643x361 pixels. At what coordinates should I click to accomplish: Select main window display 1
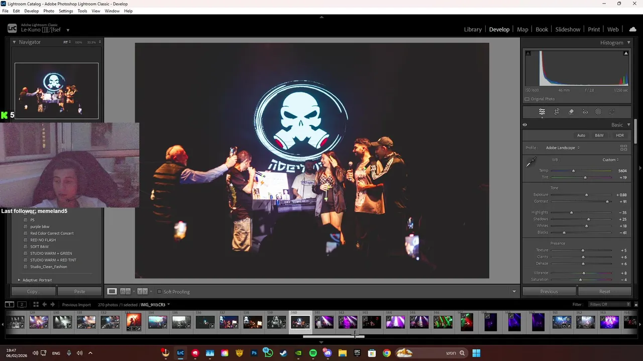9,304
